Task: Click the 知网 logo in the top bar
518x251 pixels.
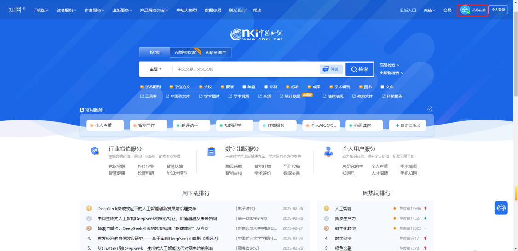Action: [17, 10]
